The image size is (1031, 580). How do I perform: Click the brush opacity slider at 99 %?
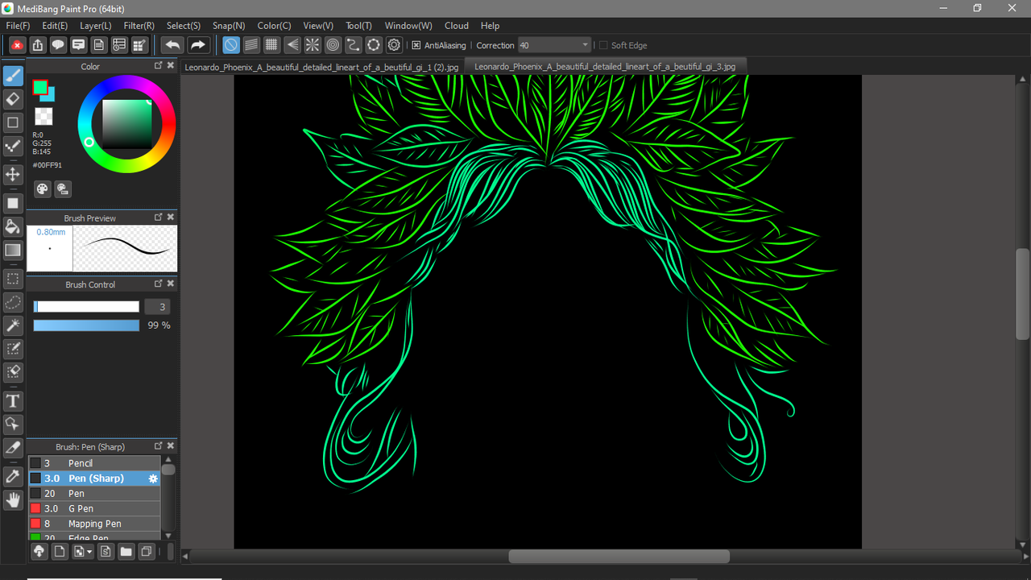(86, 325)
